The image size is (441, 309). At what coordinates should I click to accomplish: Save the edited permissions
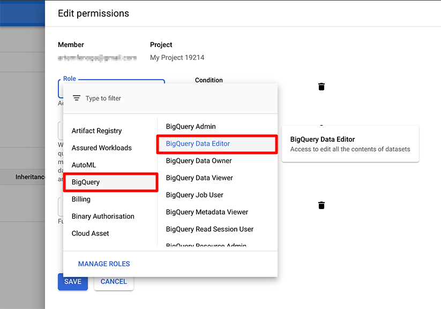coord(72,282)
